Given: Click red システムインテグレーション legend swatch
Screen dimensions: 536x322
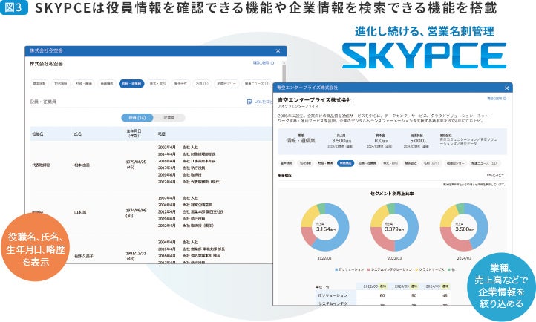Looking at the screenshot, I should (x=368, y=270).
